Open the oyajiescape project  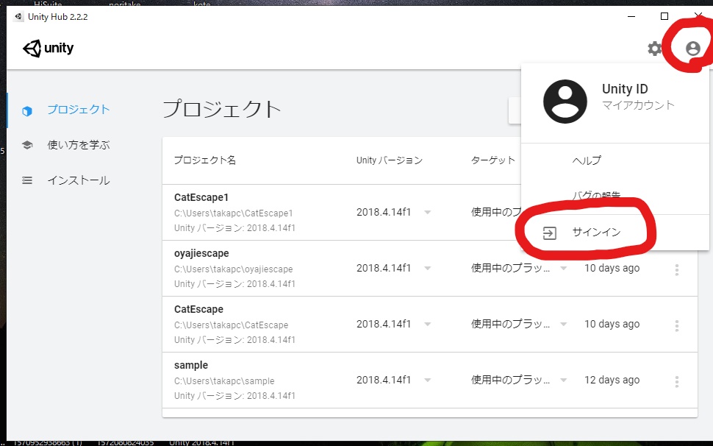(x=201, y=253)
